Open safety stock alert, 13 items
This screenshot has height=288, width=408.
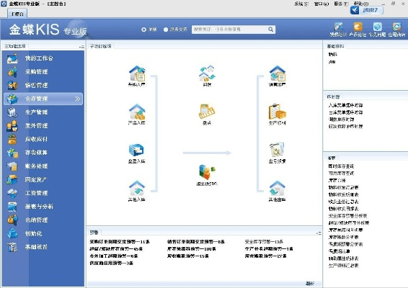tap(264, 242)
